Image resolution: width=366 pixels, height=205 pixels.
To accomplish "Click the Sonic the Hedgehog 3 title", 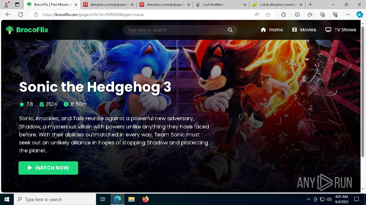I will 95,87.
